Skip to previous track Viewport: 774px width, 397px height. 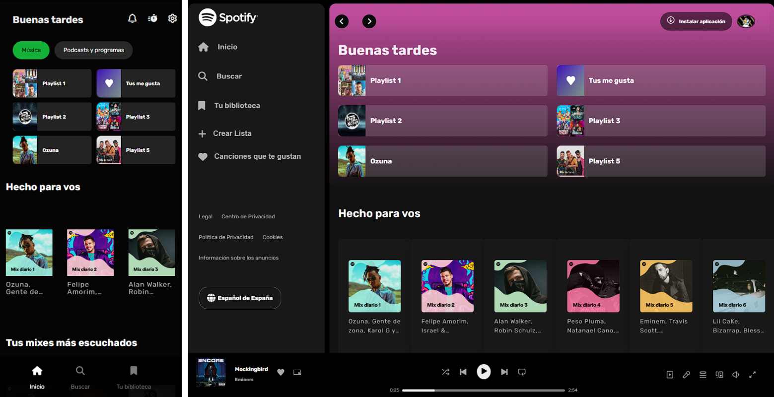coord(463,372)
